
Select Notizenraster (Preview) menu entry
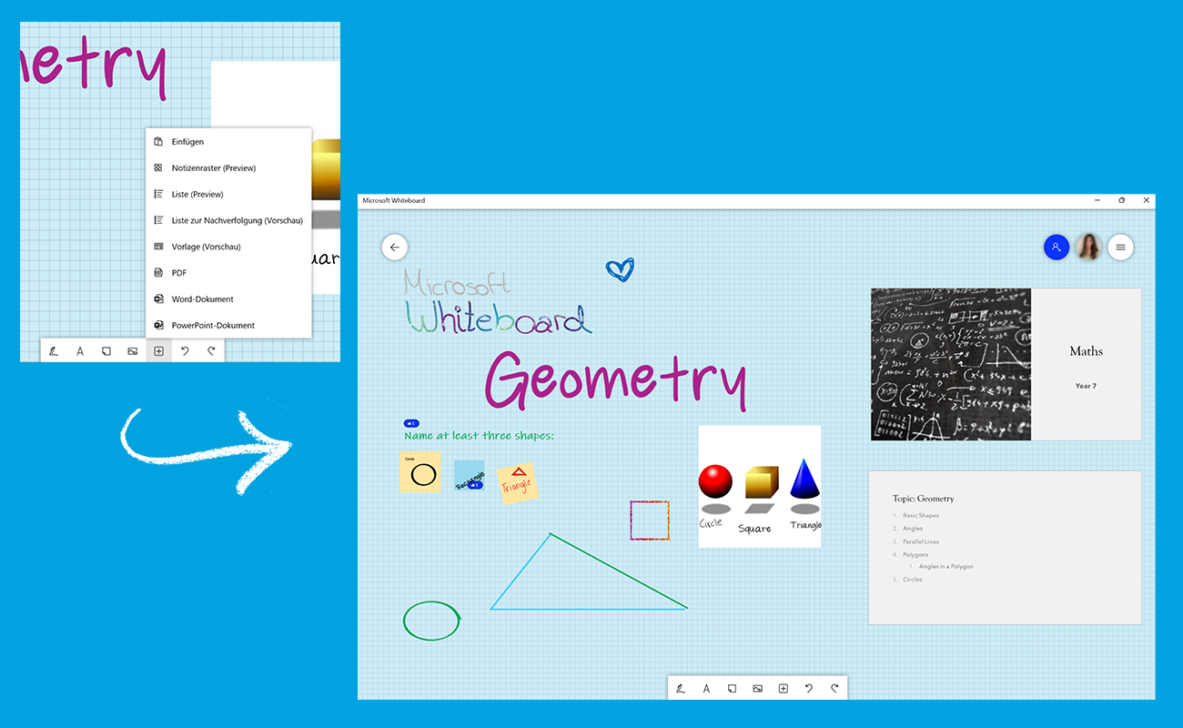pyautogui.click(x=228, y=168)
